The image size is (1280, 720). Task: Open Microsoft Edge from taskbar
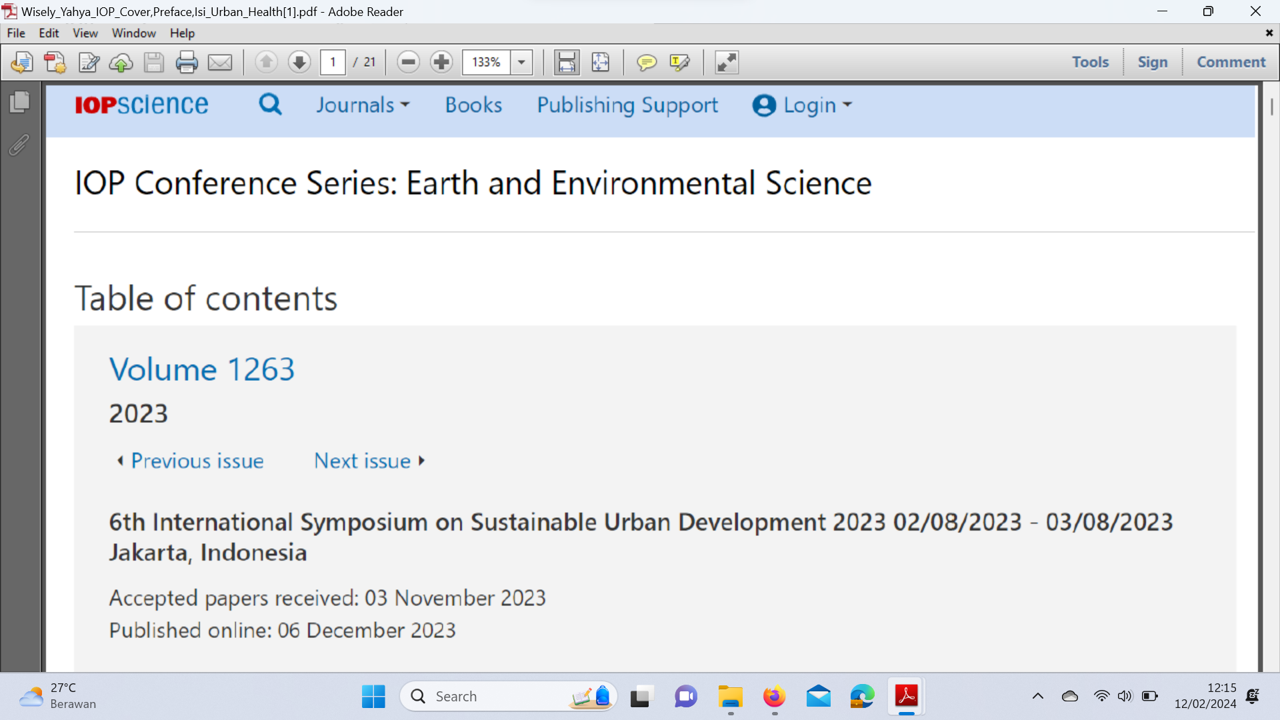pyautogui.click(x=862, y=697)
